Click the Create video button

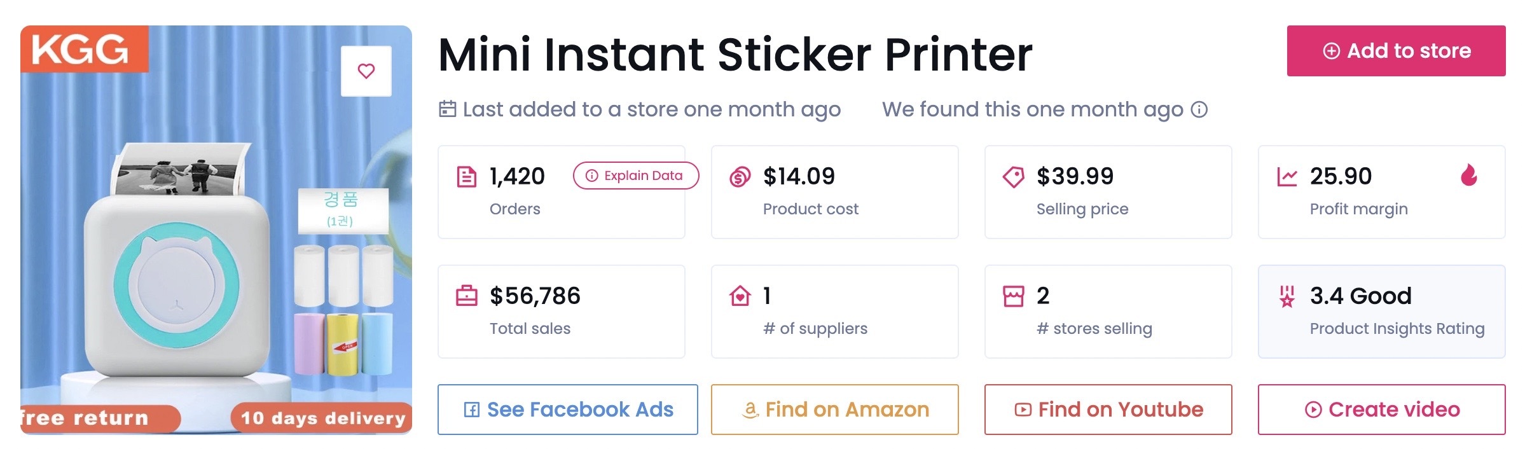point(1382,410)
